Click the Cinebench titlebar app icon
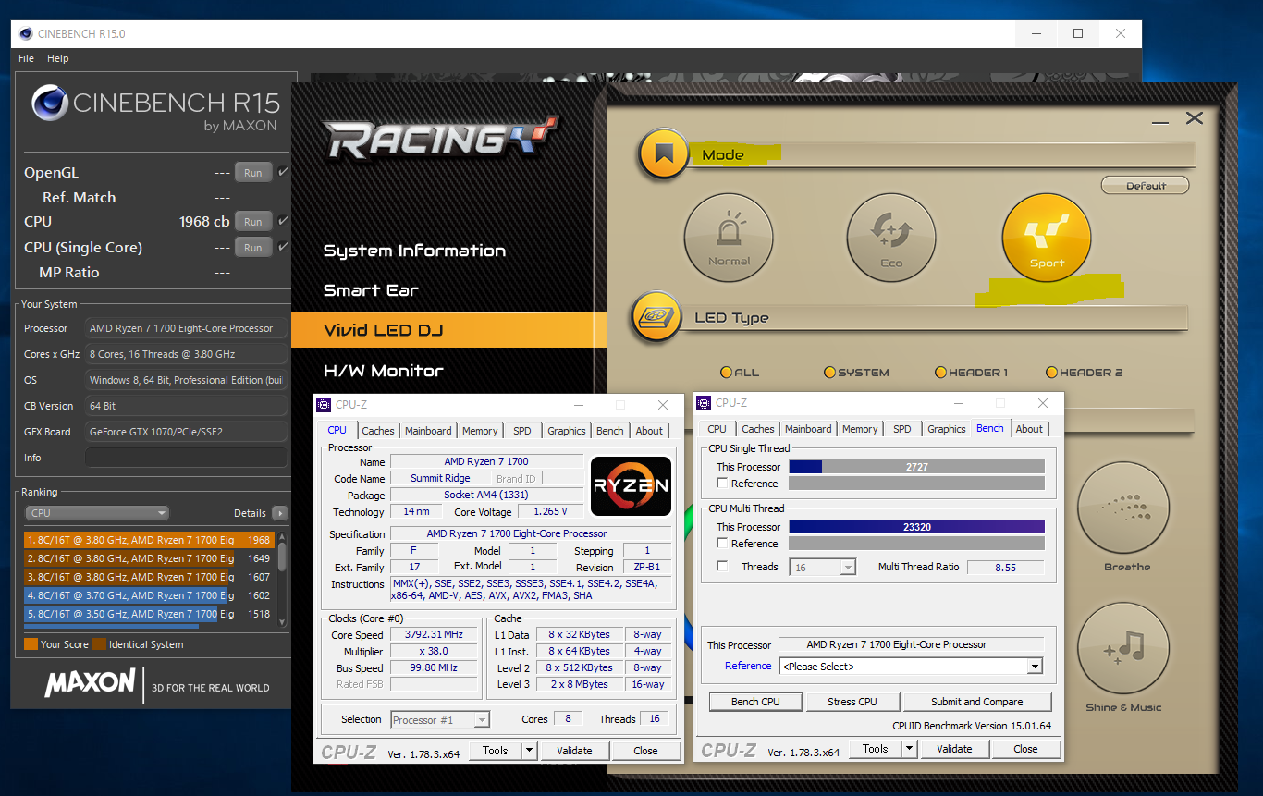 [24, 33]
